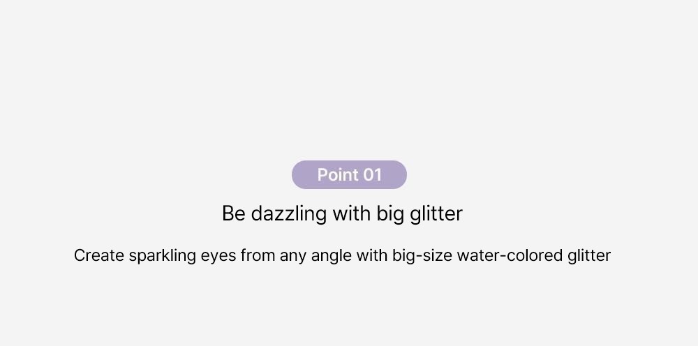Click the word dazzling in the heading
The width and height of the screenshot is (698, 346).
289,213
